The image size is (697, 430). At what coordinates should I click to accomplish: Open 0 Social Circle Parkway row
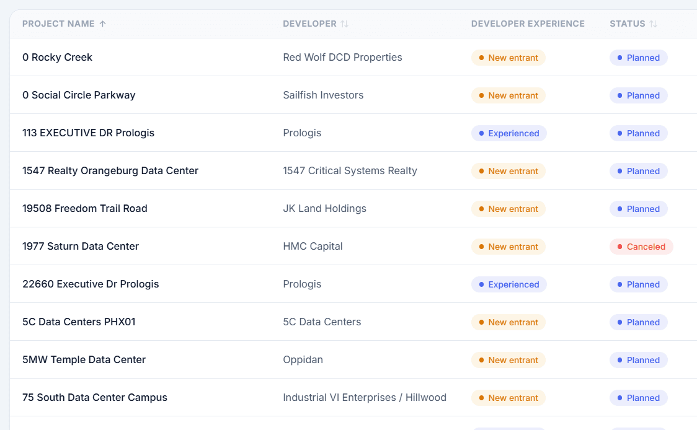[79, 95]
